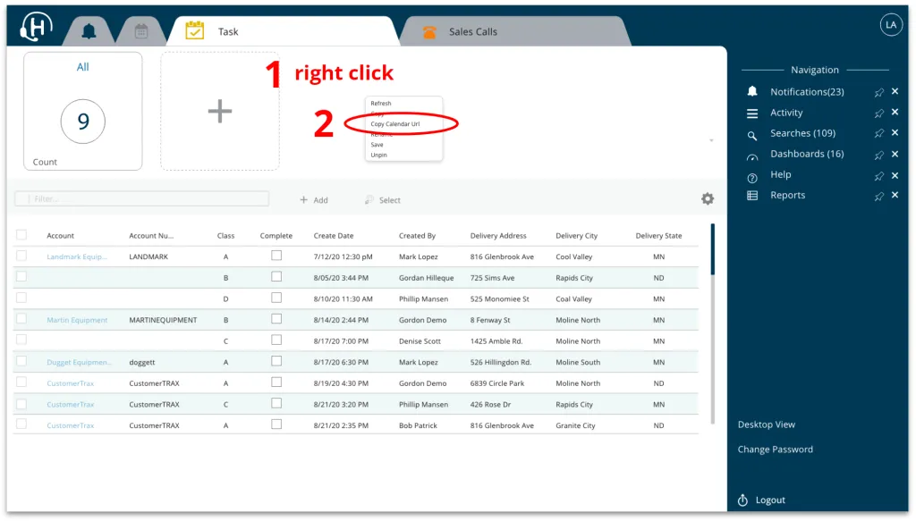Open the table settings gear
Screen dimensions: 916x521
pyautogui.click(x=708, y=199)
